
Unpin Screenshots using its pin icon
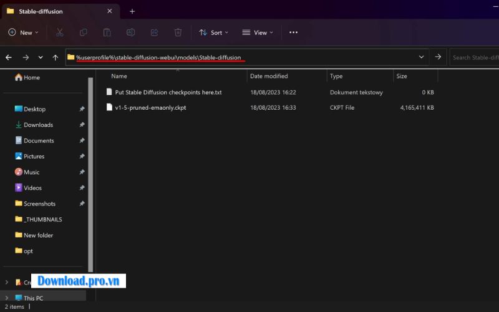pyautogui.click(x=82, y=203)
